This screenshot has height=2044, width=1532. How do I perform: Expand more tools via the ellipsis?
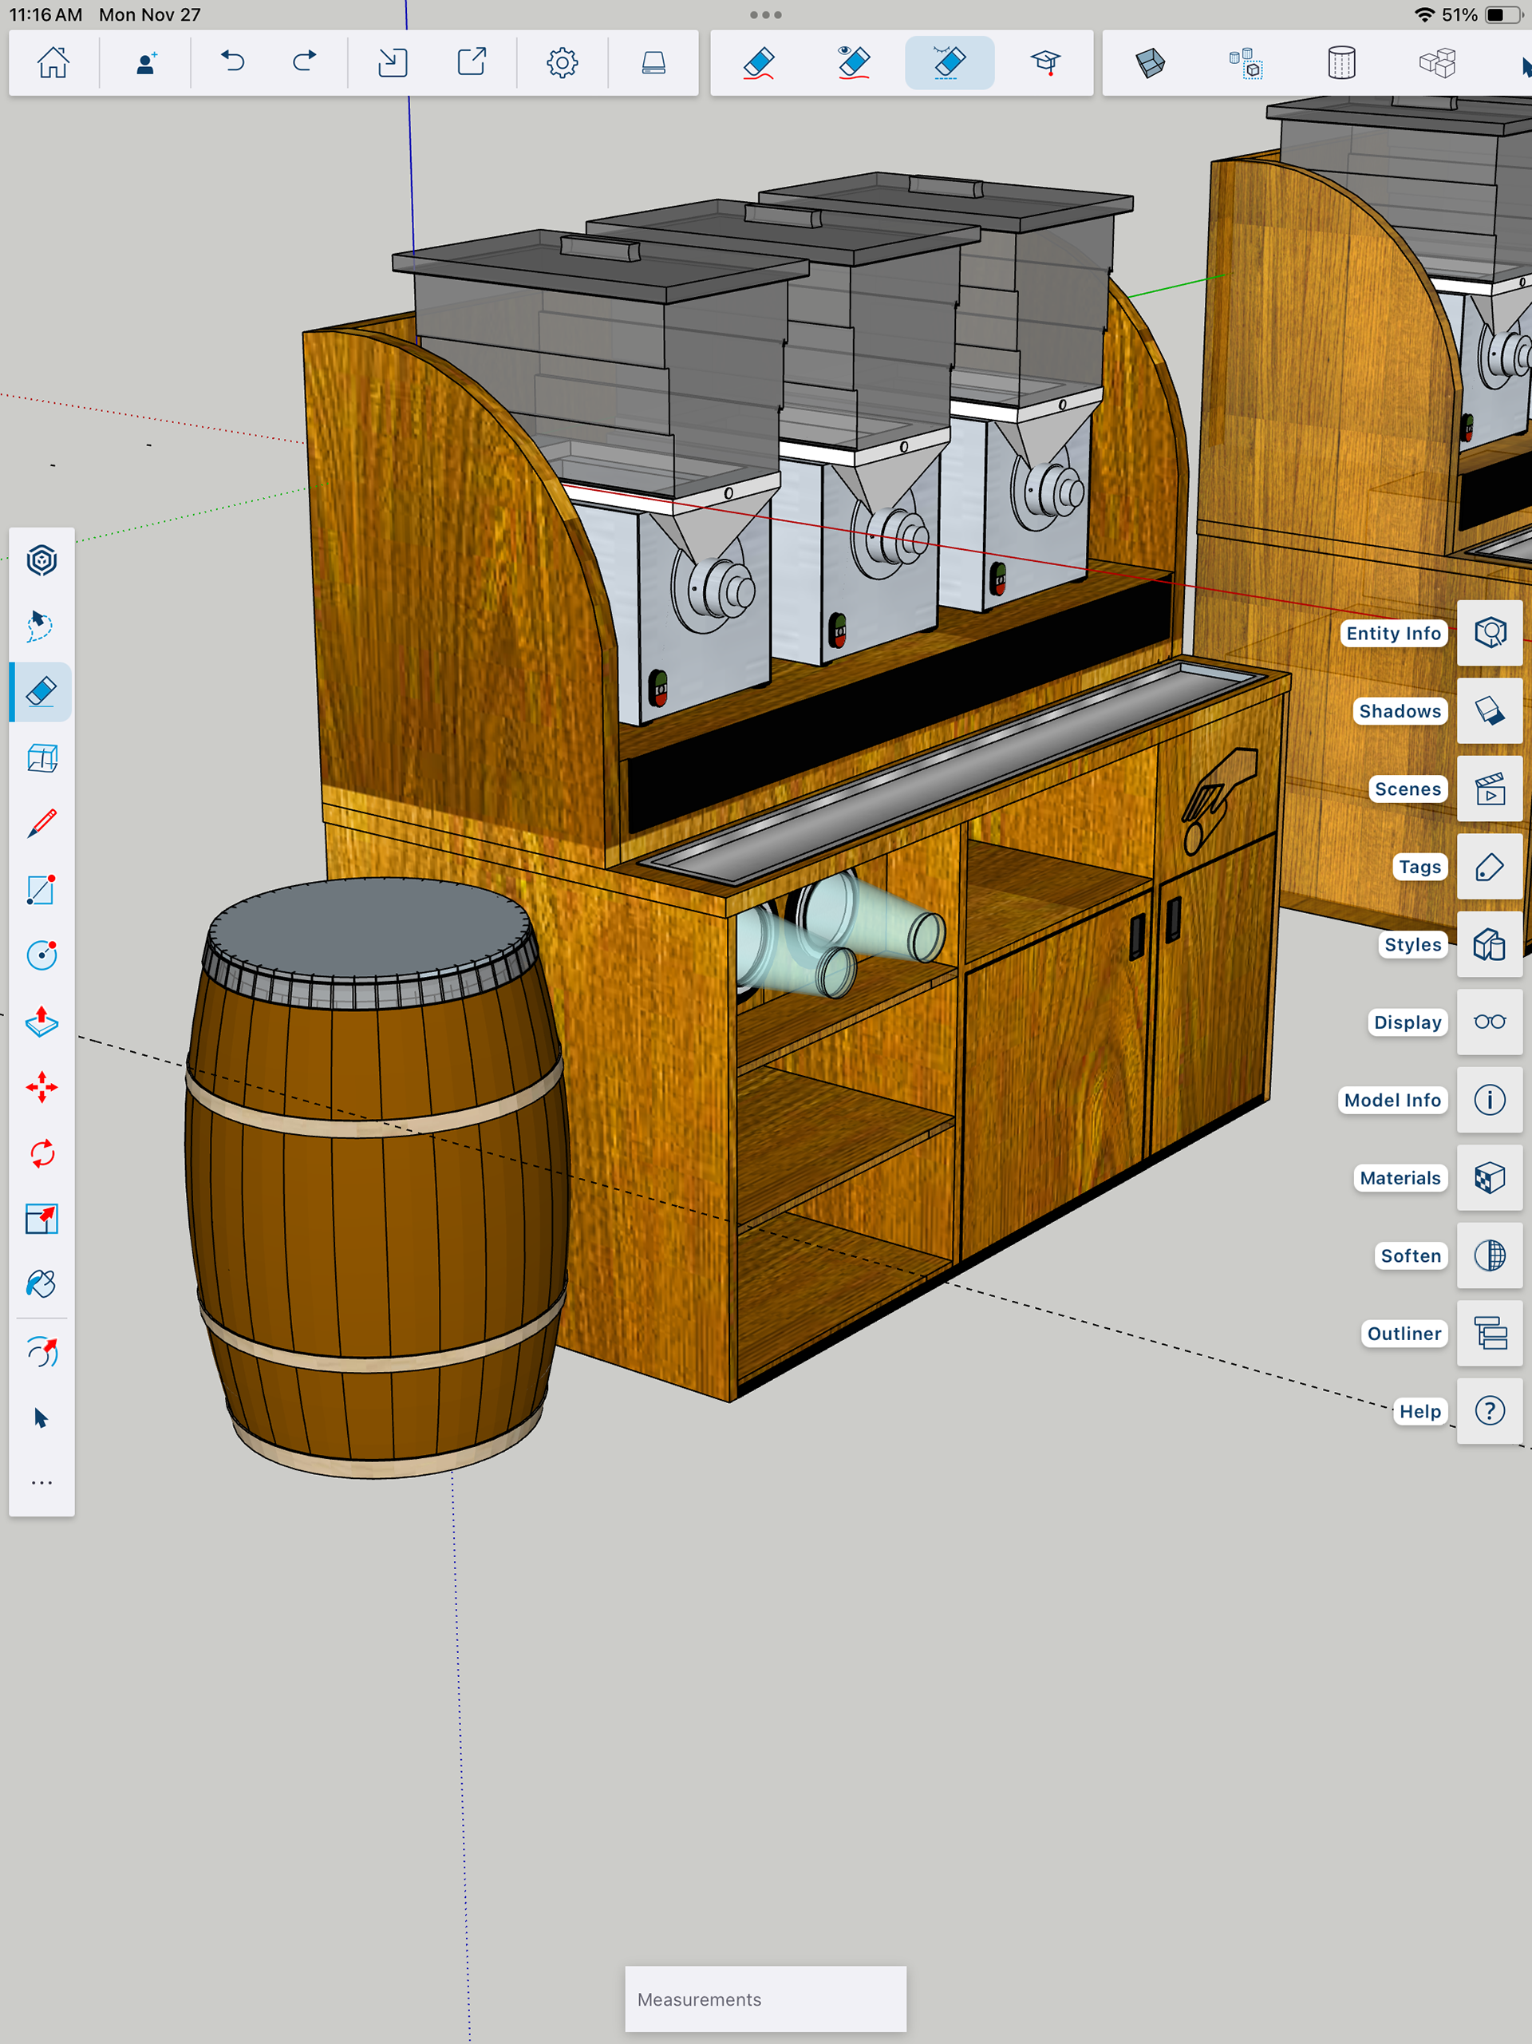41,1483
